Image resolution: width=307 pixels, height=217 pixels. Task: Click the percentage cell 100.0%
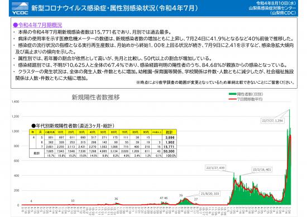[x=170, y=156]
